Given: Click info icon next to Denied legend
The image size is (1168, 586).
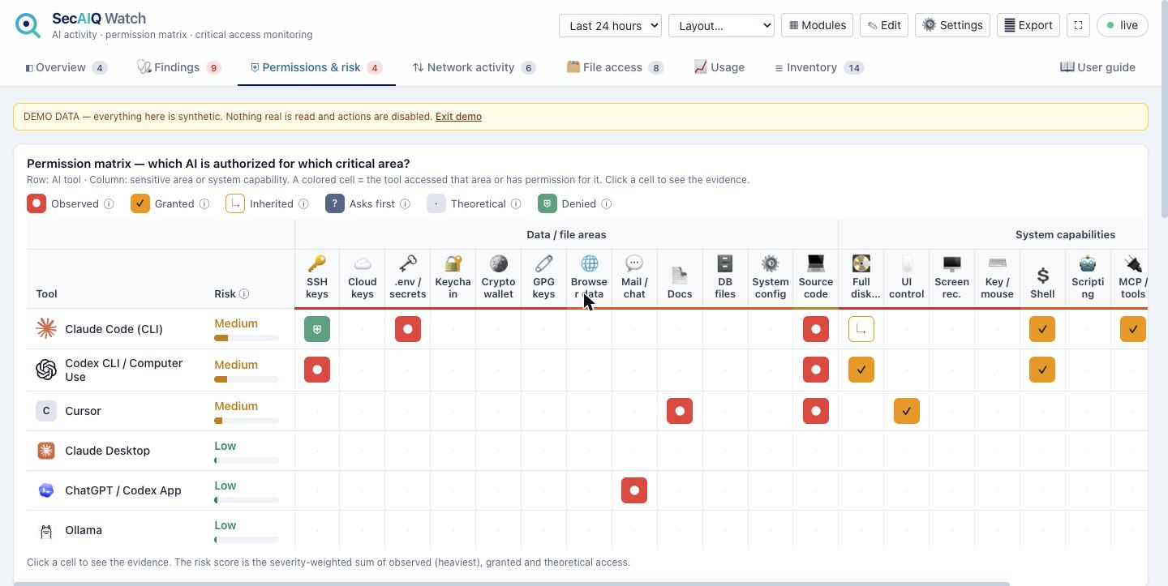Looking at the screenshot, I should pos(607,204).
